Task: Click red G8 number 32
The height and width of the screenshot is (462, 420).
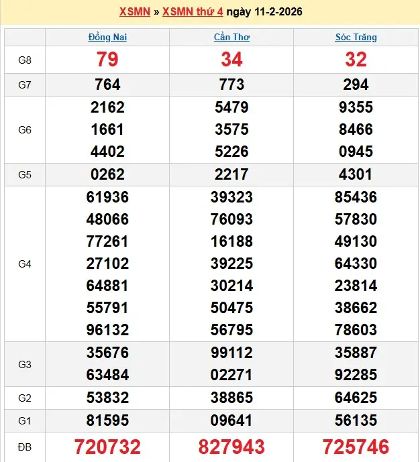Action: (x=356, y=60)
